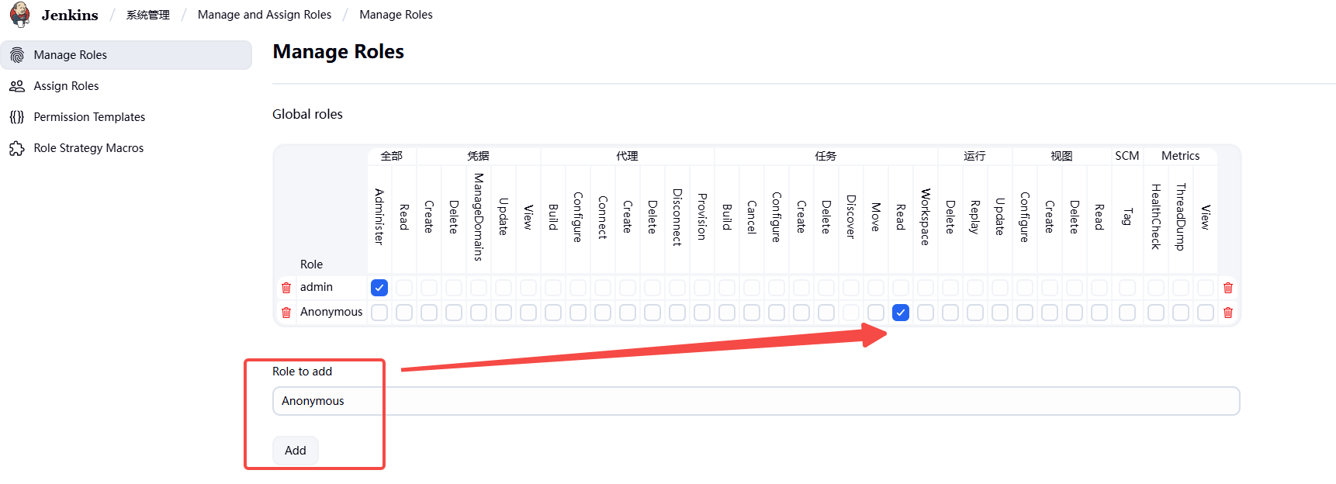Click the Permission Templates braces icon
The image size is (1336, 484).
pos(17,117)
